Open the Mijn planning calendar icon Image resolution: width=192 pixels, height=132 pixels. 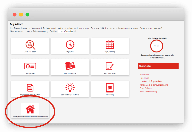pyautogui.click(x=110, y=44)
